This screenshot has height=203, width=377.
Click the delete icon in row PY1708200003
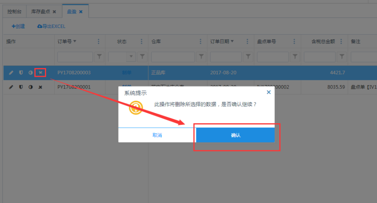(x=40, y=73)
